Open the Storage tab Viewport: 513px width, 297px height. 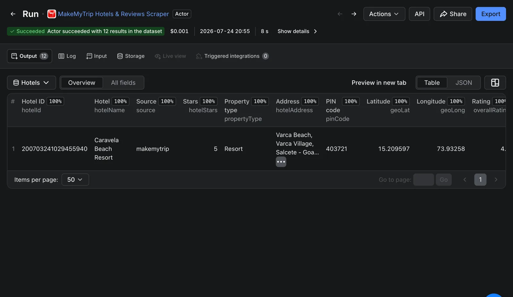pyautogui.click(x=131, y=56)
